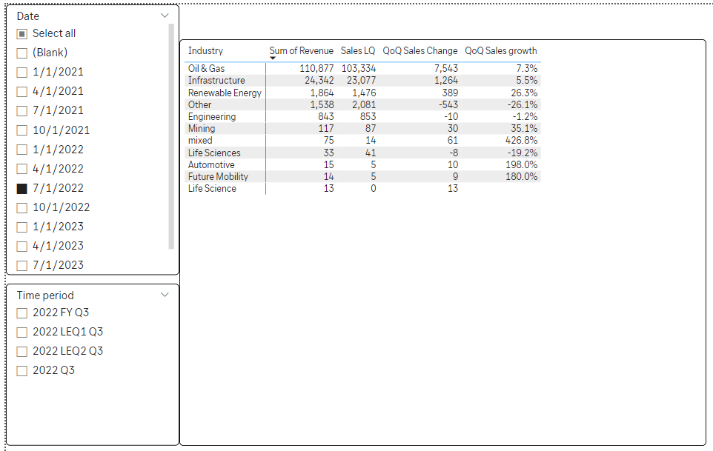Screen dimensions: 713x451
Task: Click the 1,476 Sales LQ value
Action: [x=364, y=93]
